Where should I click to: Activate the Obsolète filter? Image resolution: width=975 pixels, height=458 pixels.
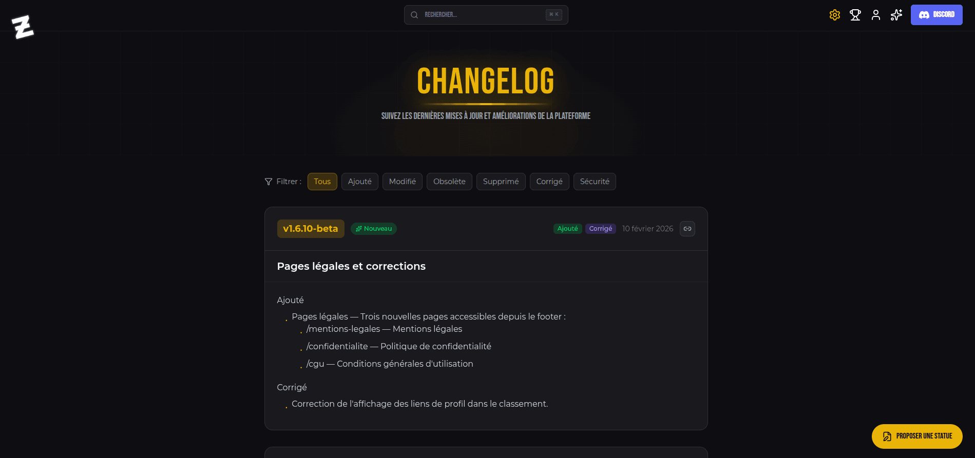[x=449, y=181]
